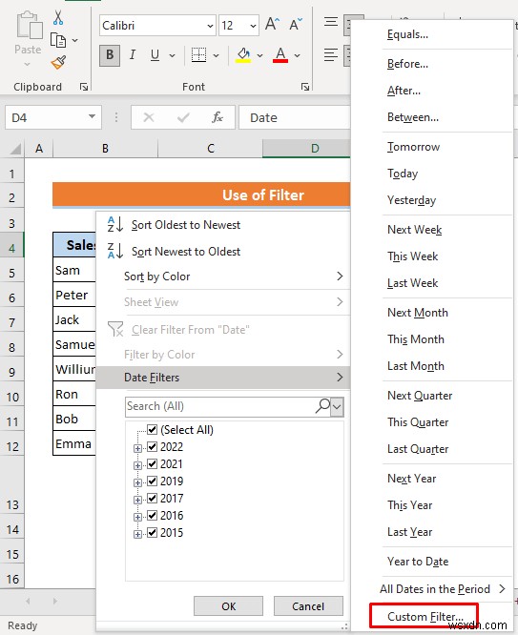The height and width of the screenshot is (635, 518).
Task: Expand the 2019 year node
Action: click(137, 482)
